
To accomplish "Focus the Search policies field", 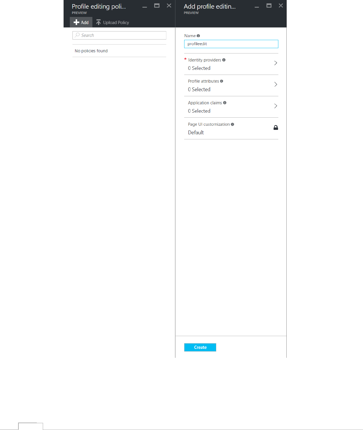I will 122,35.
